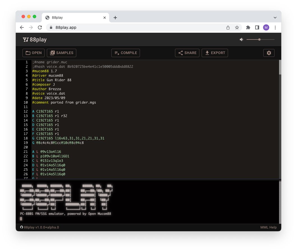The height and width of the screenshot is (252, 297).
Task: Go back in browser history
Action: tap(22, 27)
